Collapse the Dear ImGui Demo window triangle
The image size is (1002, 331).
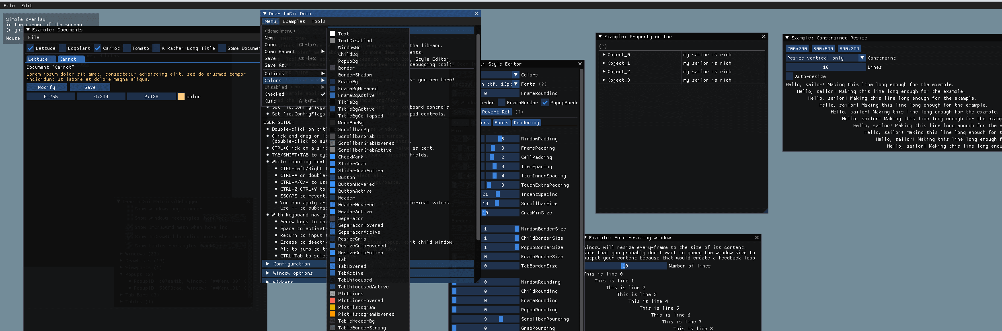click(x=265, y=14)
